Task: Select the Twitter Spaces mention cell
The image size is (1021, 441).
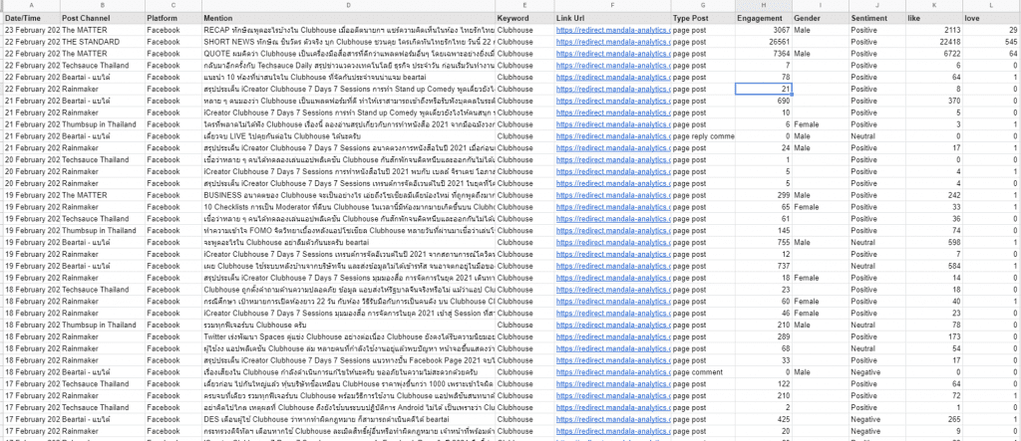Action: pos(348,336)
